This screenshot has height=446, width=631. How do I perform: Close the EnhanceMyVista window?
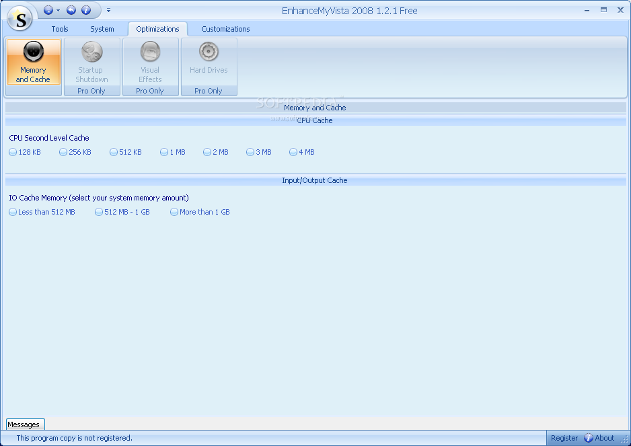[620, 10]
